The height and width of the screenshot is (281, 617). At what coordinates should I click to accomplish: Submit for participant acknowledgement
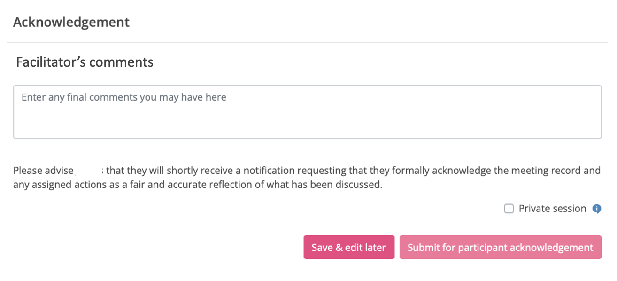tap(500, 247)
